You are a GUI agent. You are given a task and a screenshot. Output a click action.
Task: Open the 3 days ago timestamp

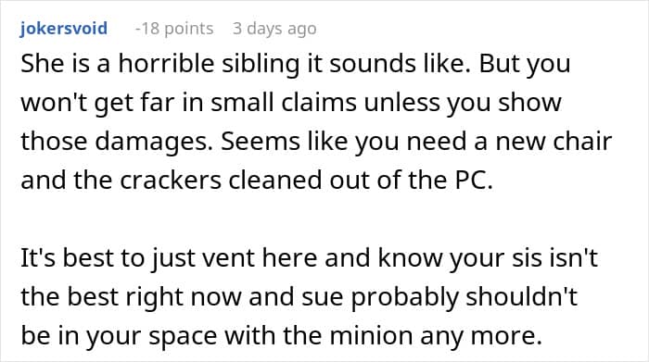click(x=274, y=29)
